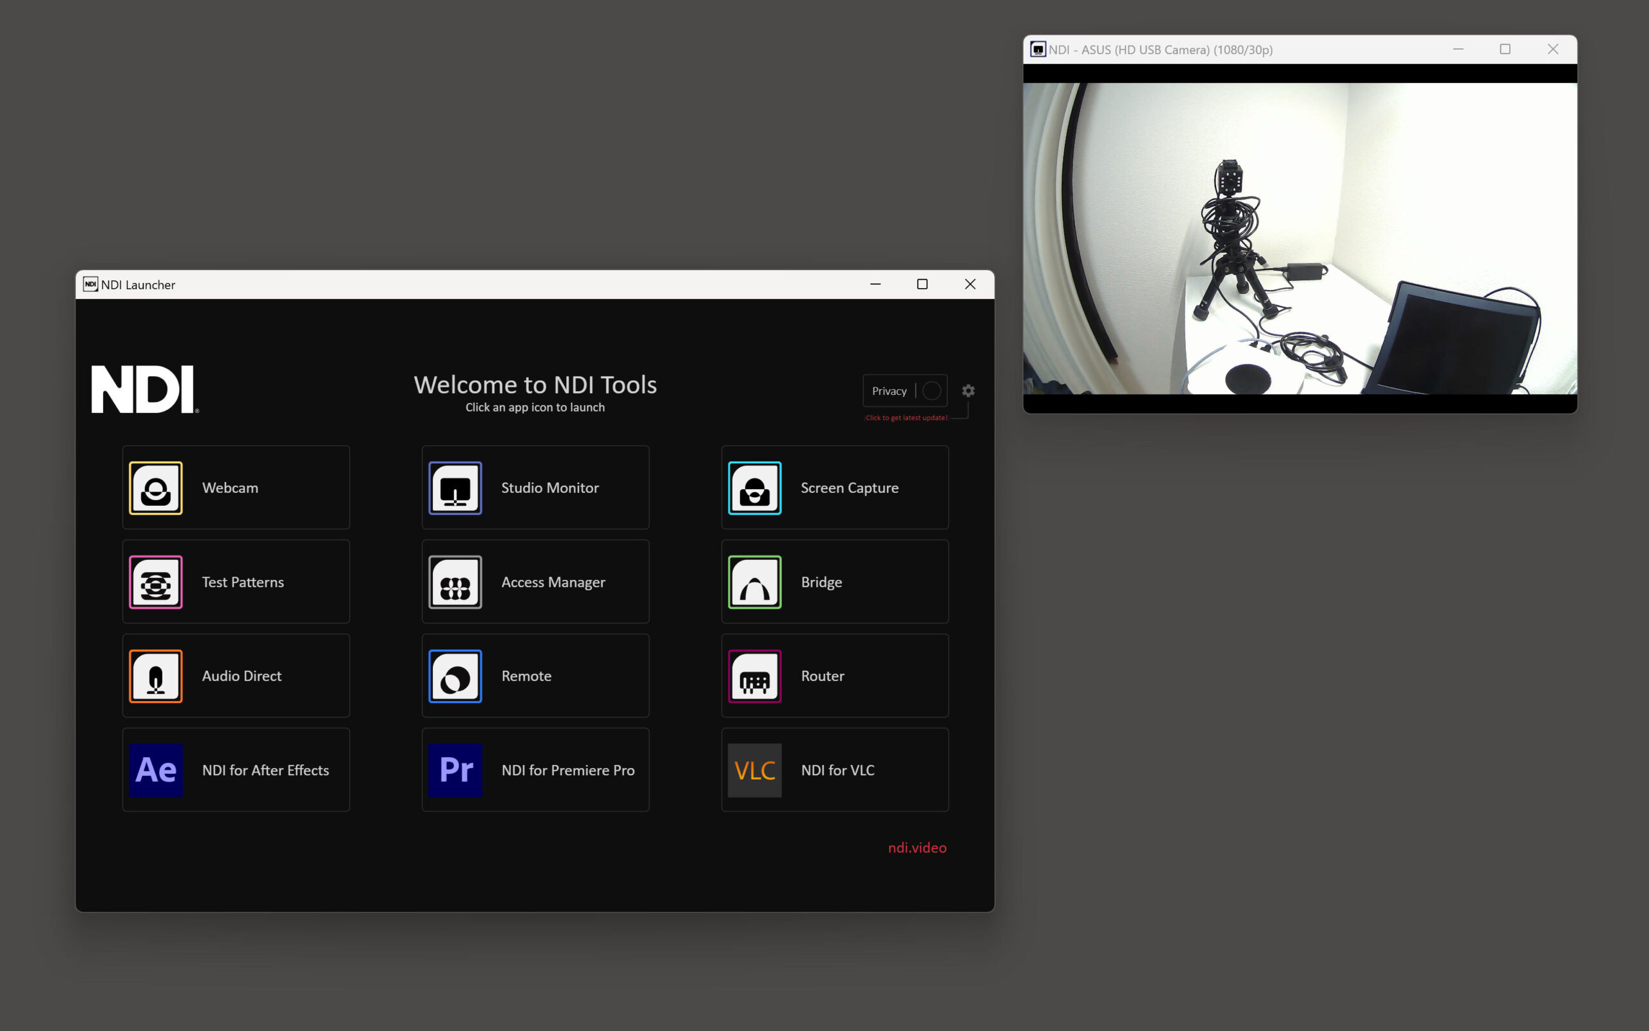Viewport: 1649px width, 1031px height.
Task: Close the NDI camera preview window
Action: click(1552, 49)
